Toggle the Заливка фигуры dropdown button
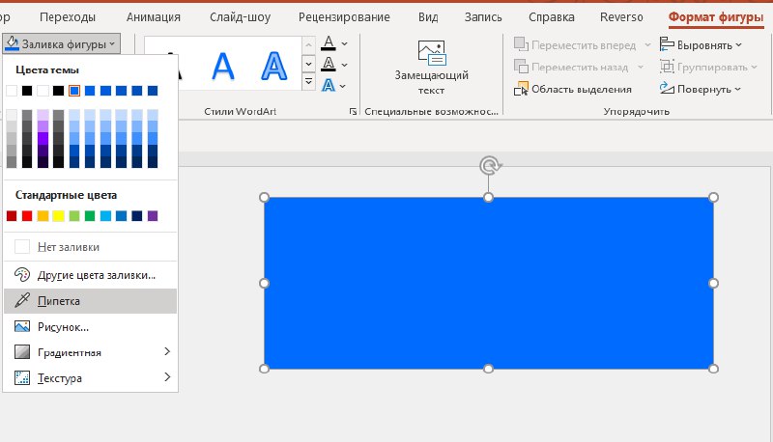Screen dimensions: 773x442 click(62, 44)
